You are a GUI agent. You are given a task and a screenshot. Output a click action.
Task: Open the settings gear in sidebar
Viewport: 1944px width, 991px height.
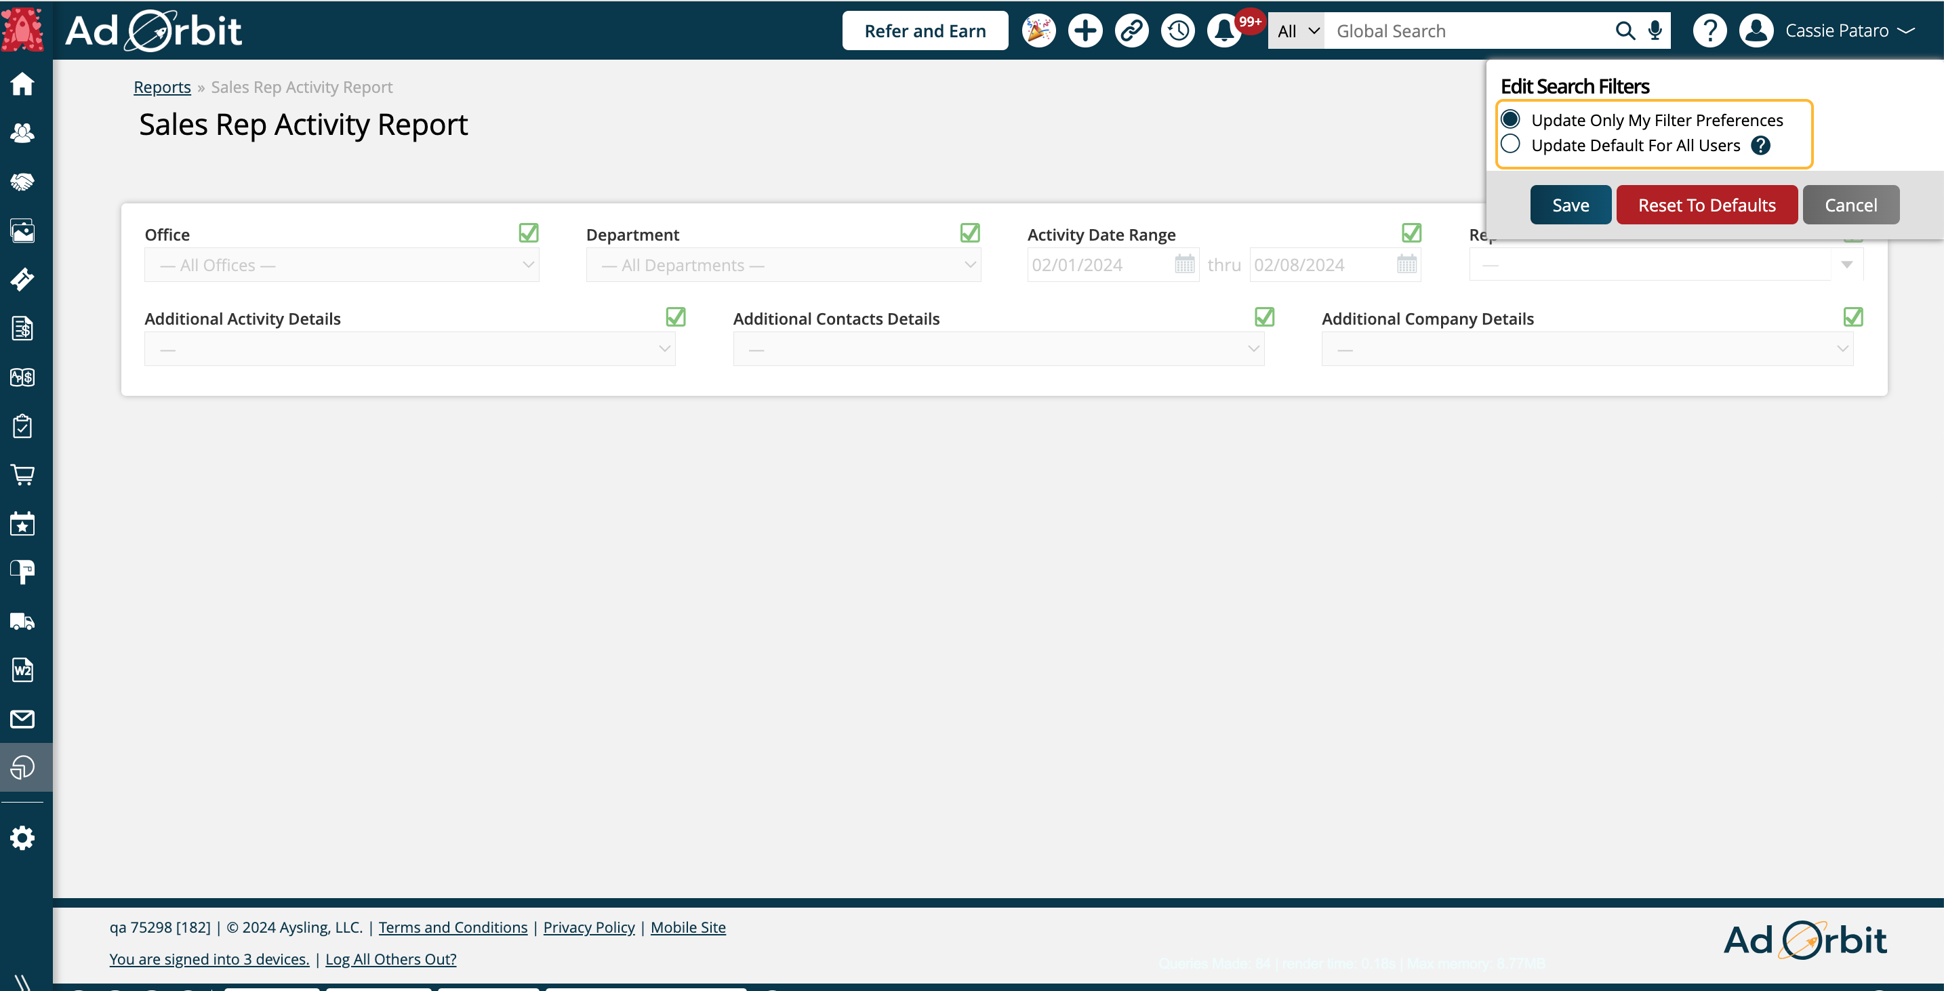tap(22, 837)
